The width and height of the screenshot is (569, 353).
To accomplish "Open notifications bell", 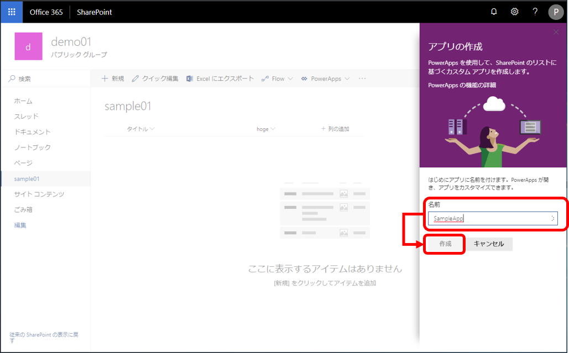I will 494,11.
